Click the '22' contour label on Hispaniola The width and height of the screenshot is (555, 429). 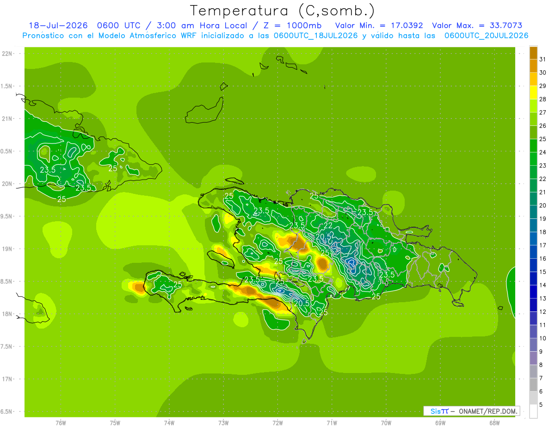pyautogui.click(x=328, y=226)
